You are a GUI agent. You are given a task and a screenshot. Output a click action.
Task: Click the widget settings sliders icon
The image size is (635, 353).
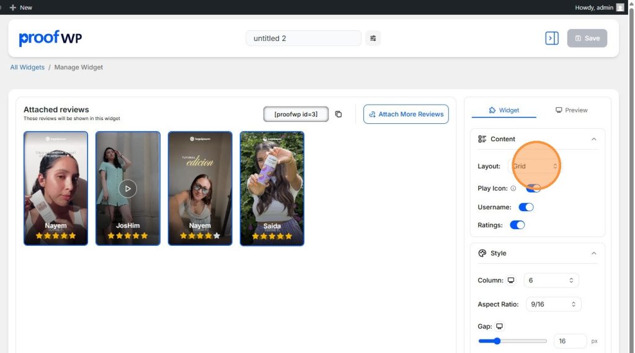point(373,38)
